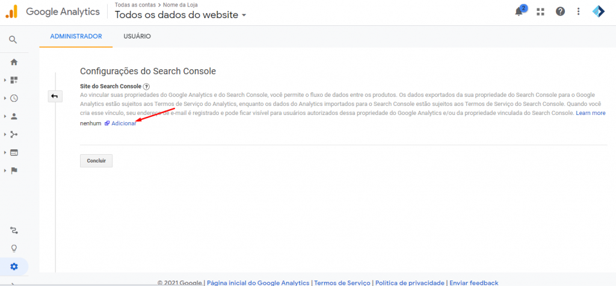Viewport: 616px width, 286px height.
Task: Open Conversions flag icon in sidebar
Action: click(x=14, y=171)
